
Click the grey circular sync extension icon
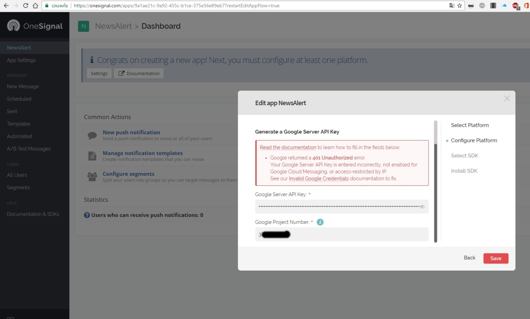[x=482, y=6]
